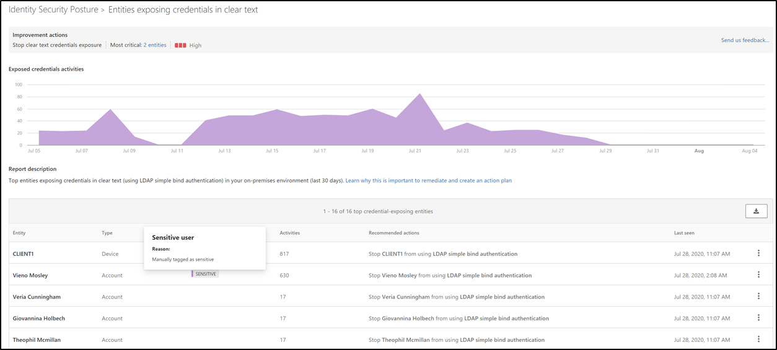Screen dimensions: 777x350
Task: Click the download report icon button
Action: (756, 211)
